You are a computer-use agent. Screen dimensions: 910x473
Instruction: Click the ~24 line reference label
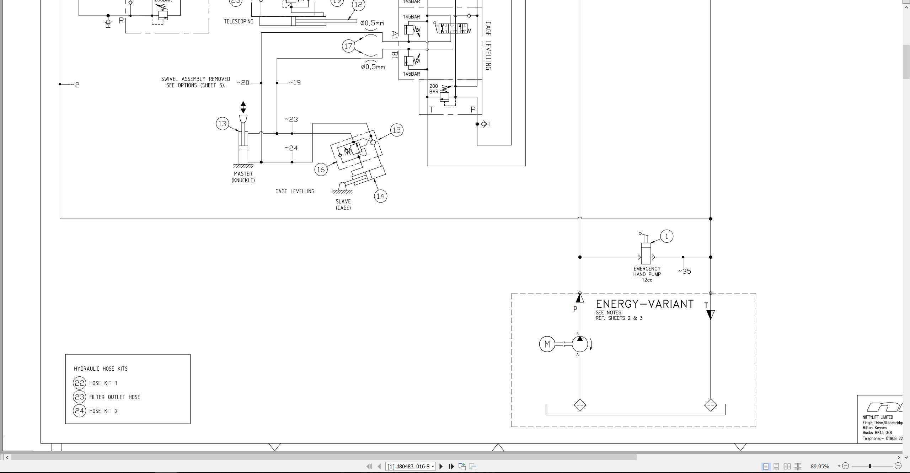291,148
